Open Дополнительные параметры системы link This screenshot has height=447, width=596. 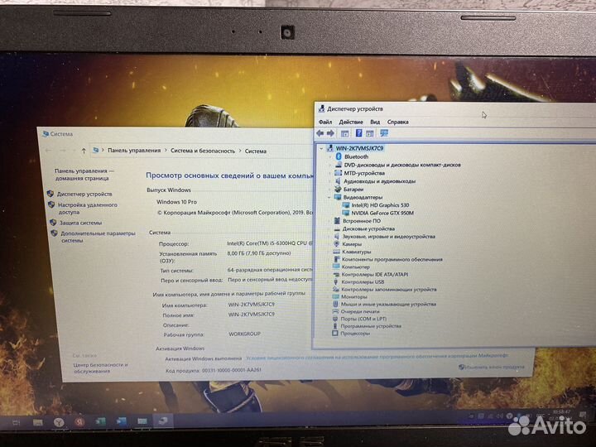(98, 237)
